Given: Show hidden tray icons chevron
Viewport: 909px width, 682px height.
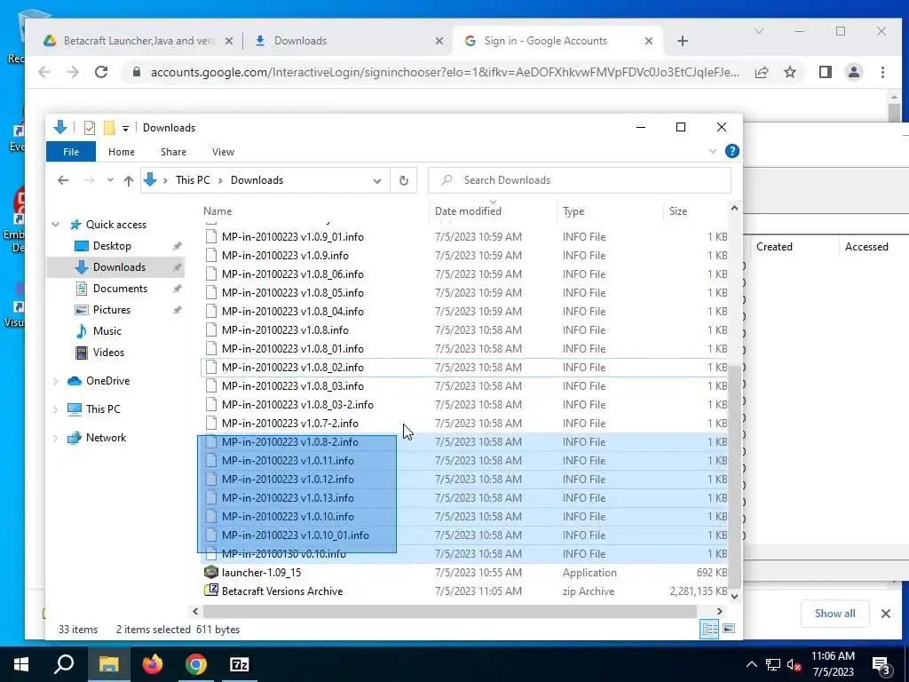Looking at the screenshot, I should point(751,664).
